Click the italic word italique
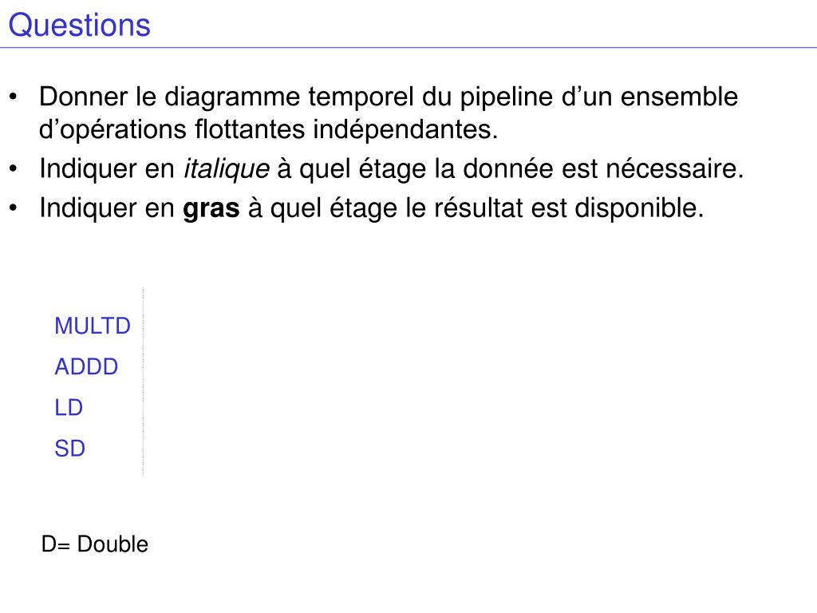The height and width of the screenshot is (613, 817). tap(227, 169)
